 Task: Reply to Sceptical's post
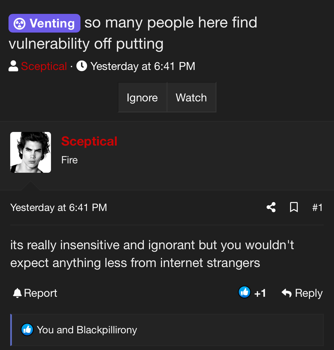(302, 293)
